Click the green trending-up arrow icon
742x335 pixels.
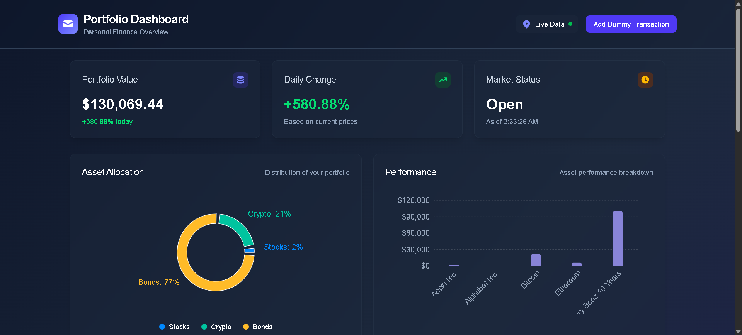coord(443,80)
